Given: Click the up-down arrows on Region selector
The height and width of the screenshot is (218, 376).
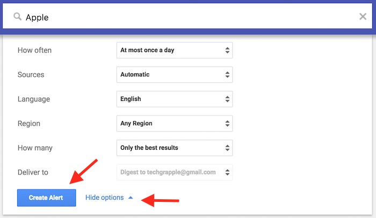Looking at the screenshot, I should tap(227, 123).
